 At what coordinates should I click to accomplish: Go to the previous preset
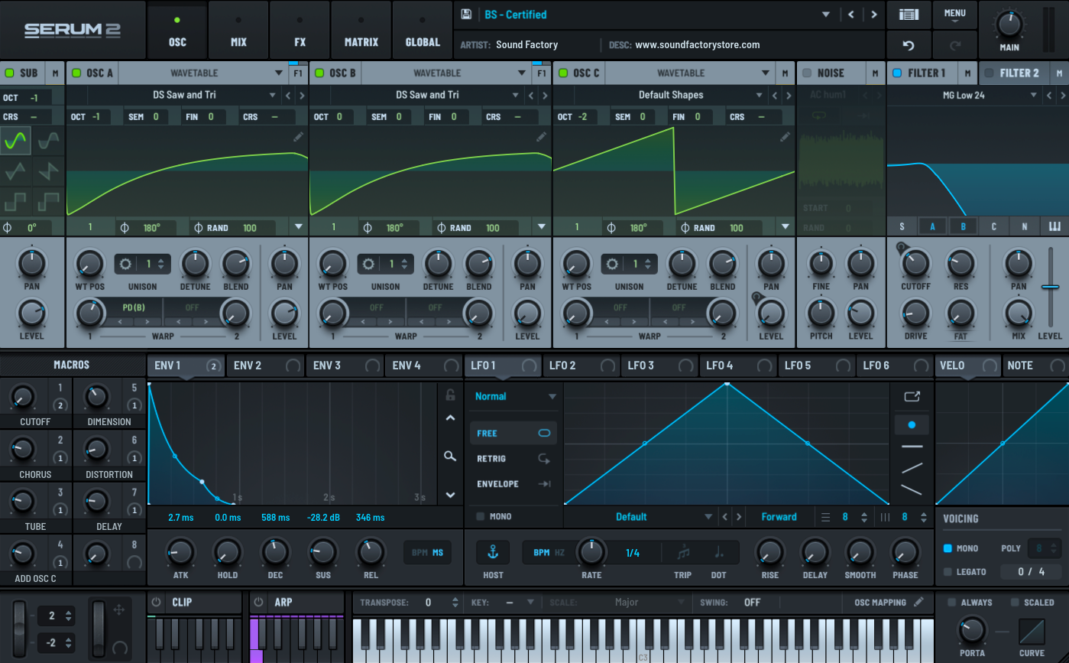(851, 15)
